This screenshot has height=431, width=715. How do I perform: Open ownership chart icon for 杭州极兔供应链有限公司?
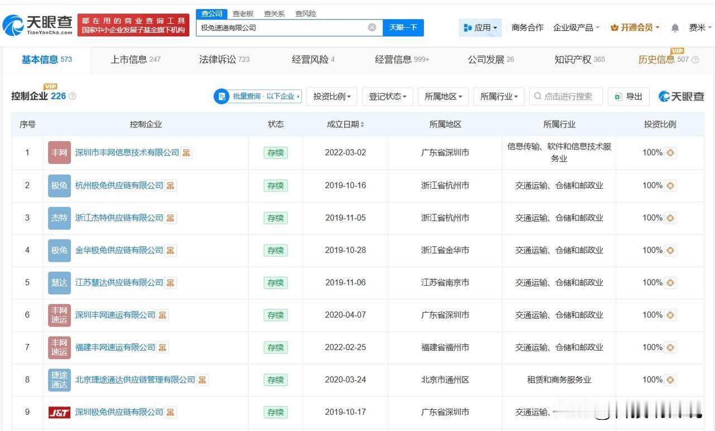point(170,185)
